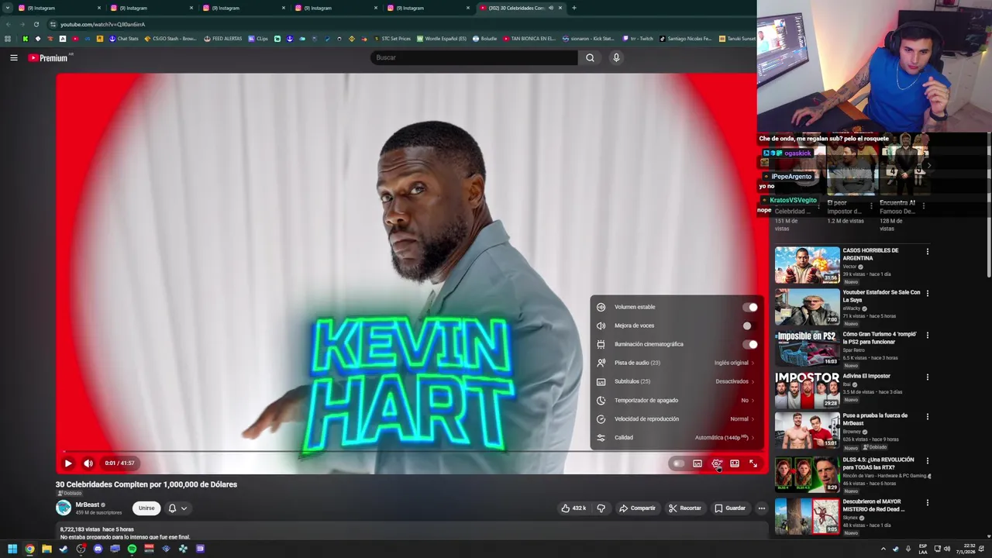Click the Recortar clip button
This screenshot has height=558, width=992.
tap(684, 508)
